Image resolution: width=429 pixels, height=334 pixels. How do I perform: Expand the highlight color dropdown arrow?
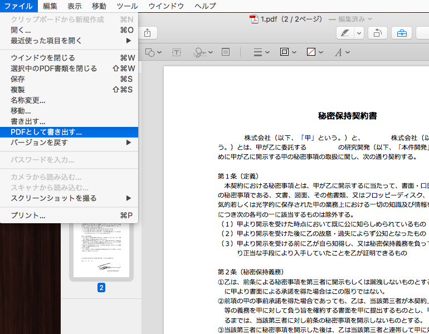[359, 33]
